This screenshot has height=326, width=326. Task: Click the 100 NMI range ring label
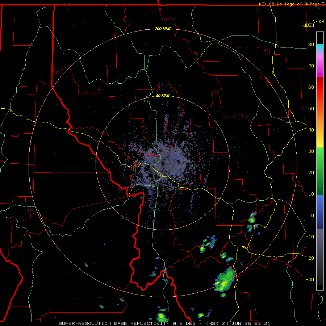pyautogui.click(x=163, y=29)
